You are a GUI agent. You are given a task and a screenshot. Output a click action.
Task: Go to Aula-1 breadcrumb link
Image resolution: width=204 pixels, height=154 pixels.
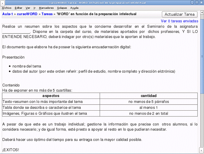coord(8,14)
